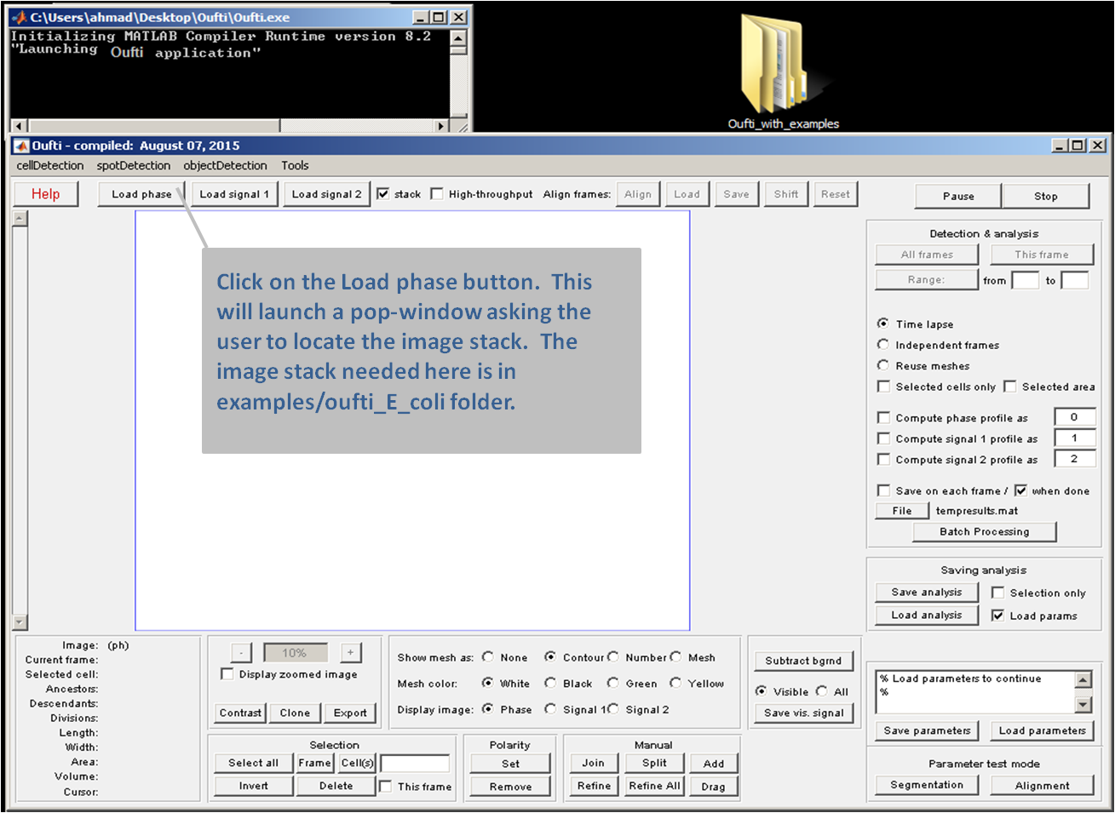Click the red Help button

tap(46, 194)
